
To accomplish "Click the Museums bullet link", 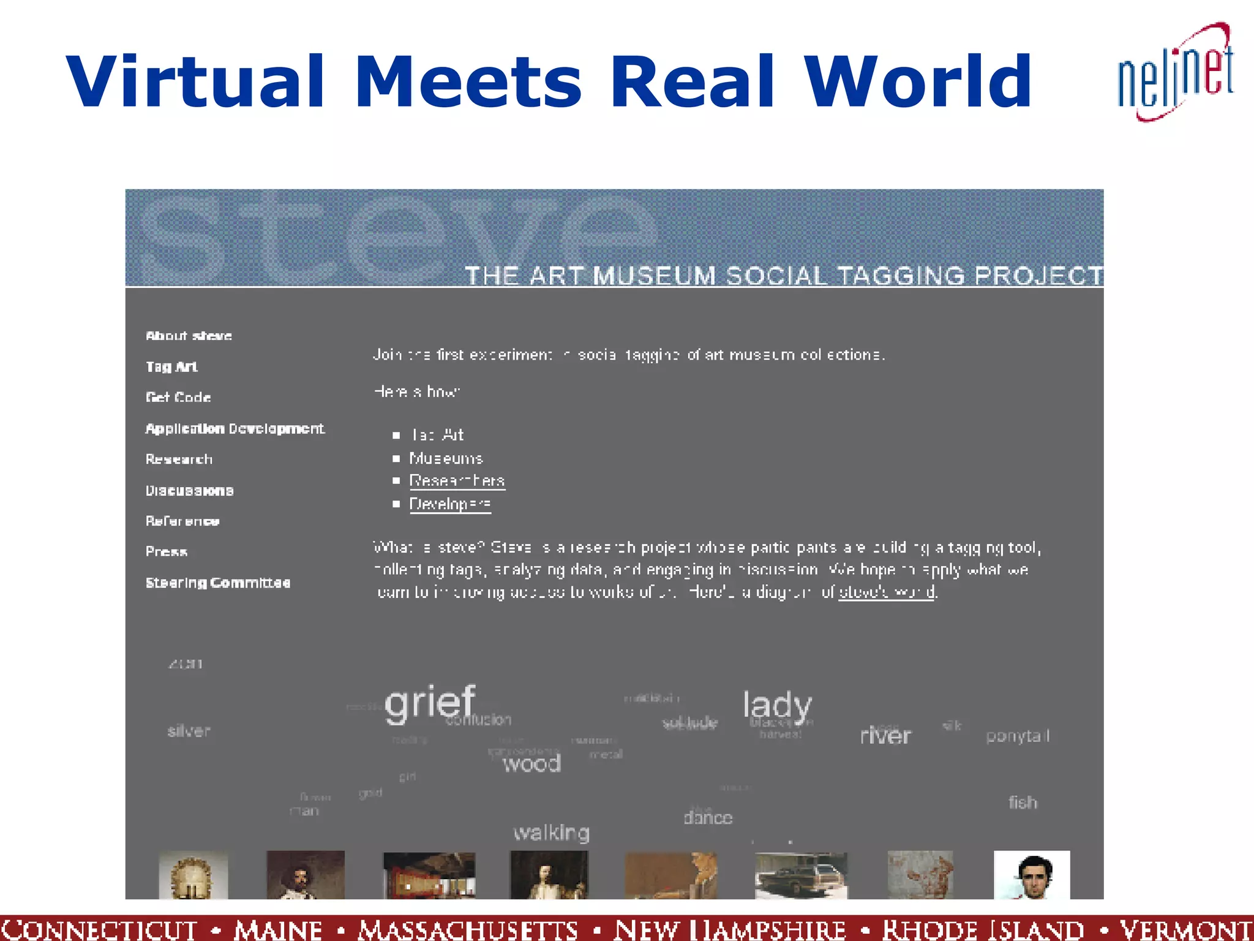I will click(446, 458).
